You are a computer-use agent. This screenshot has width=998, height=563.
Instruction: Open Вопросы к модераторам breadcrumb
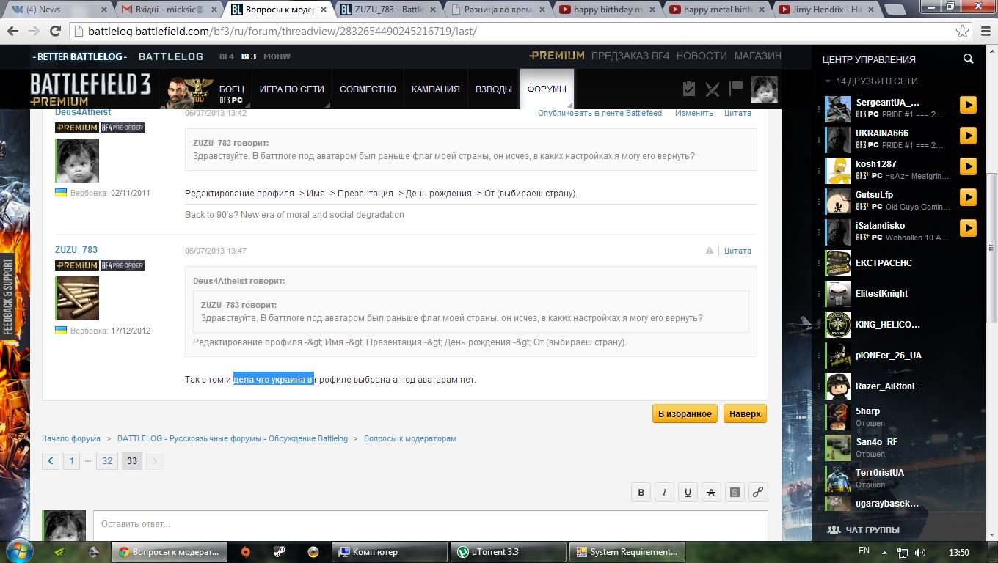pyautogui.click(x=410, y=438)
